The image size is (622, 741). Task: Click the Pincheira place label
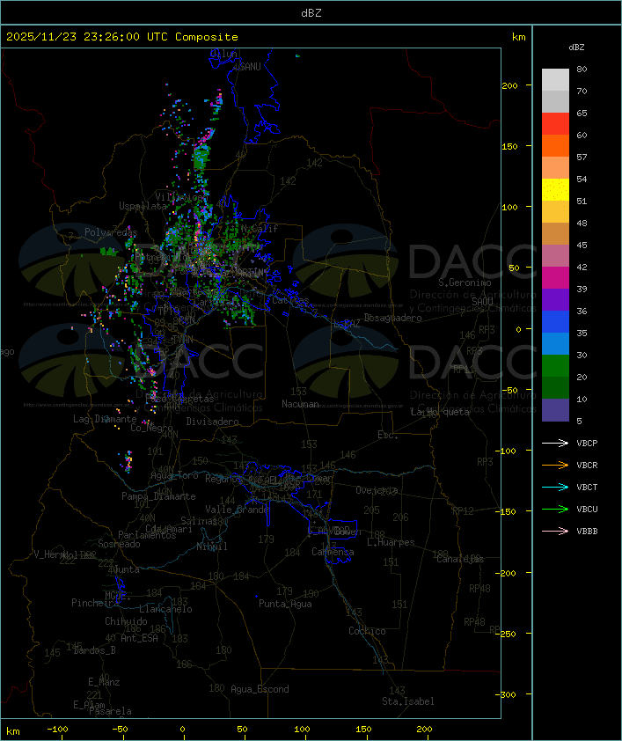(x=95, y=603)
